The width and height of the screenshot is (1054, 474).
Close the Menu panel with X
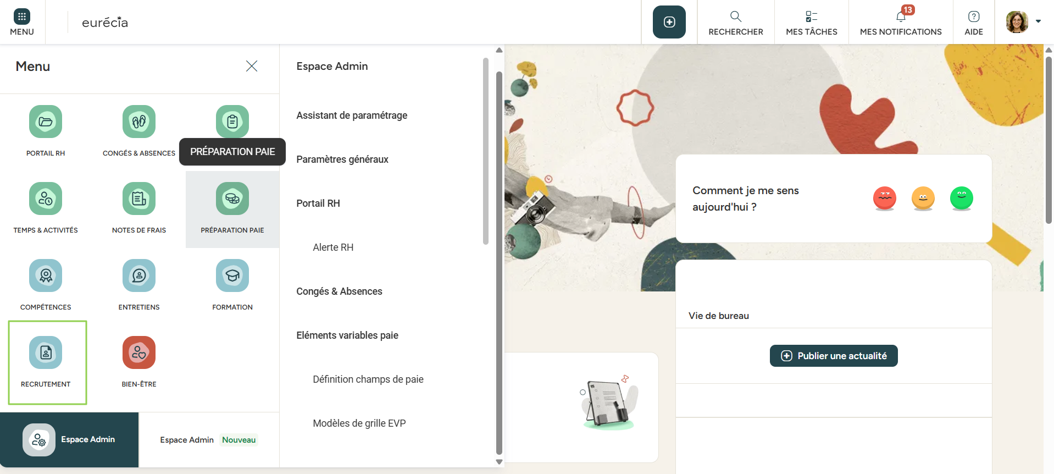tap(252, 66)
